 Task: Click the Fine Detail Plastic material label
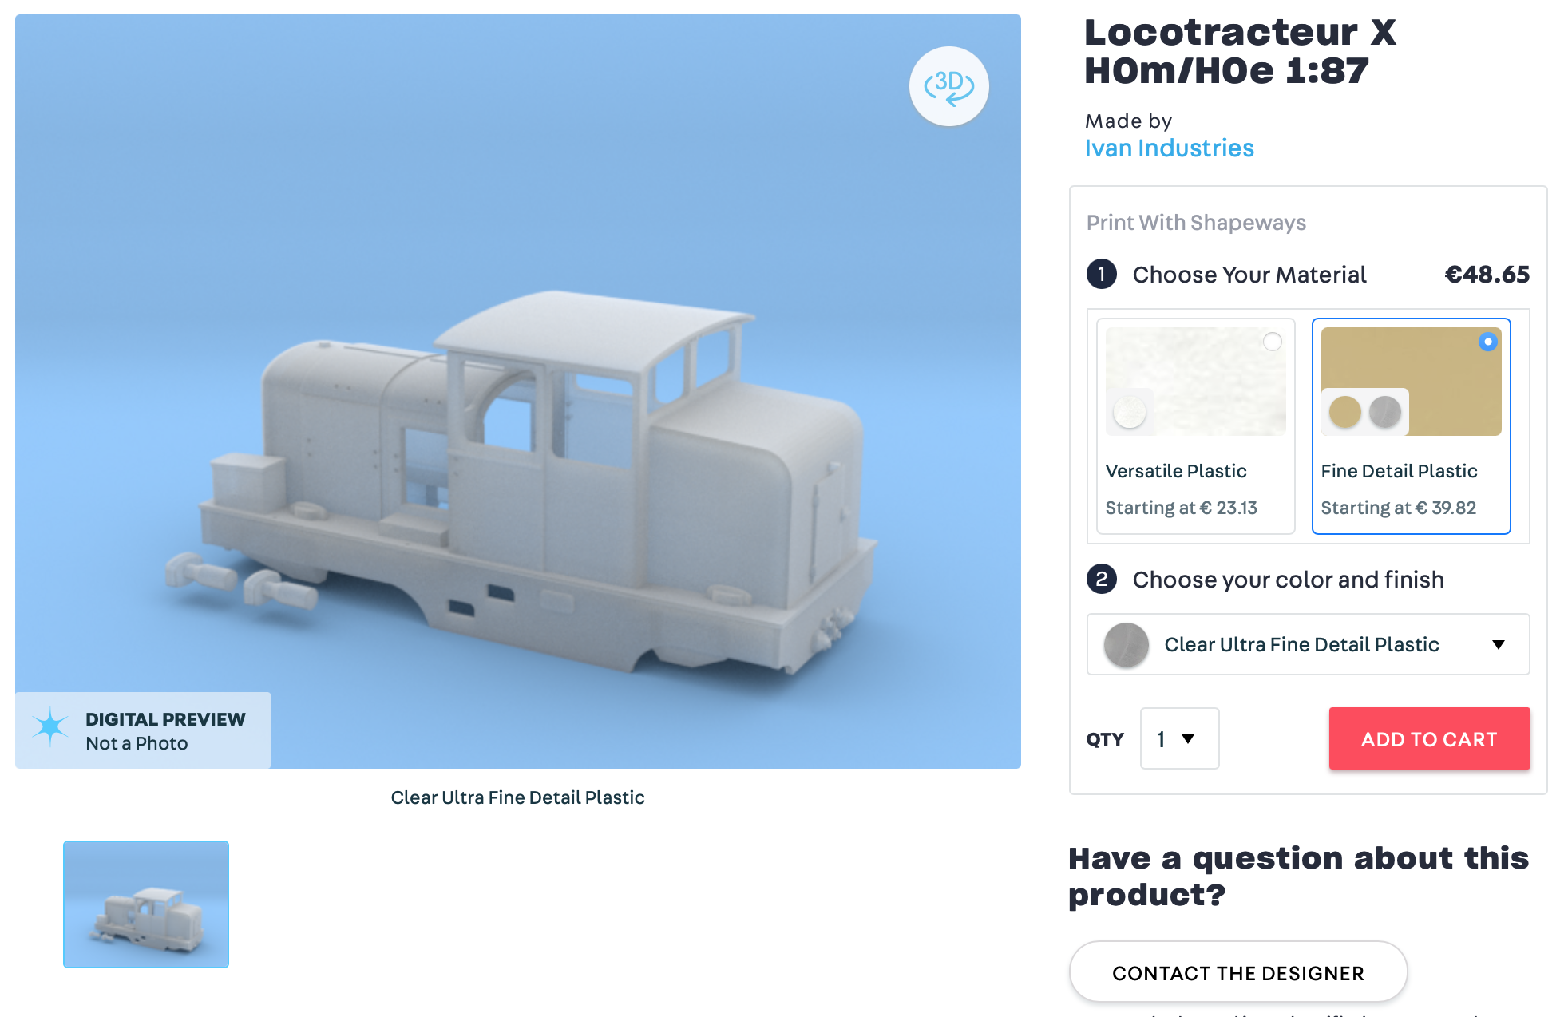point(1399,471)
